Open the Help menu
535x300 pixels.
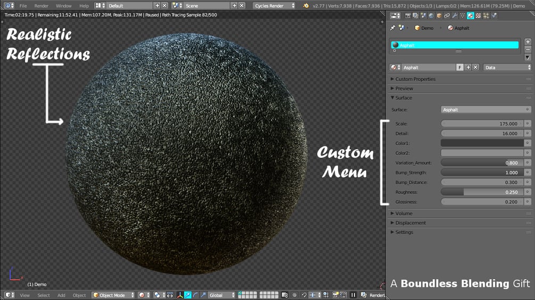(84, 6)
